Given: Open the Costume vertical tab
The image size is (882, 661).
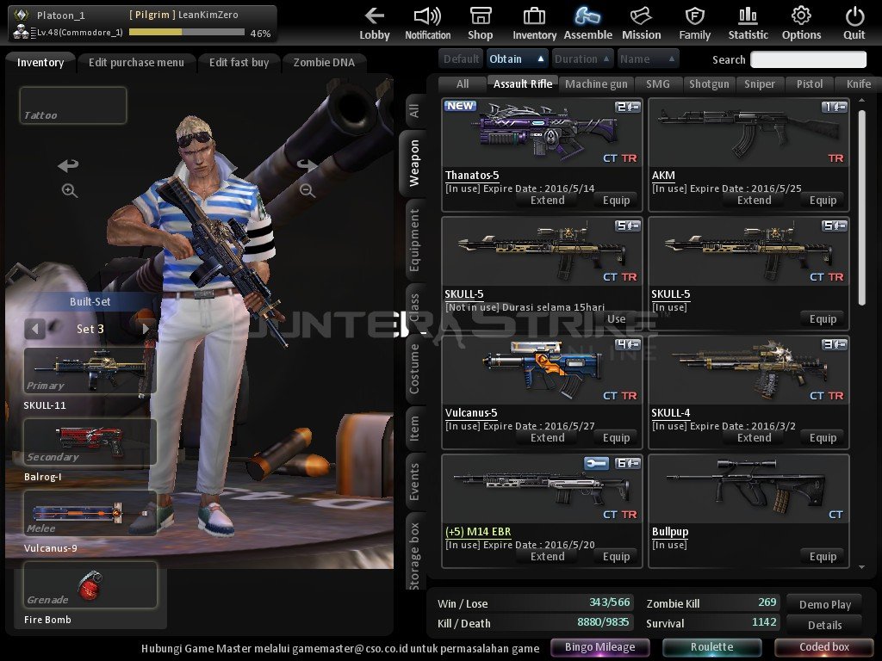Looking at the screenshot, I should [414, 368].
